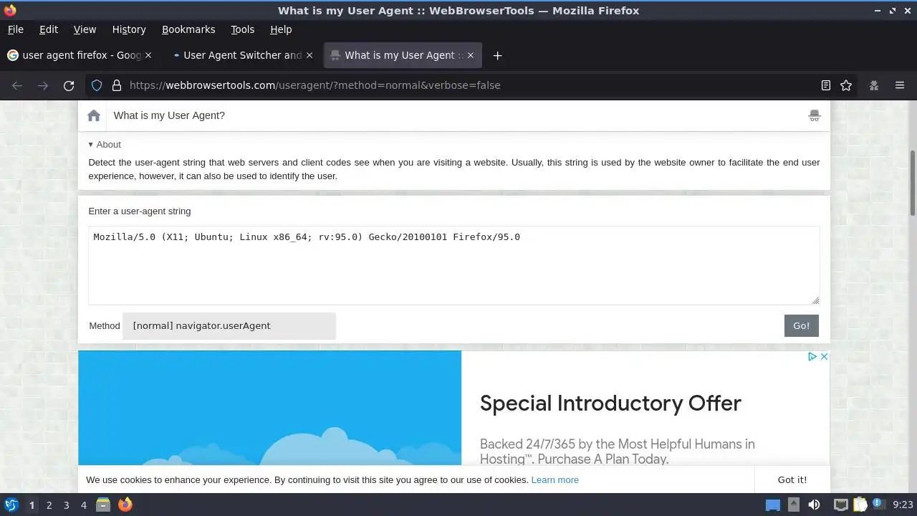Viewport: 917px width, 516px height.
Task: Open the Tools menu
Action: [242, 29]
